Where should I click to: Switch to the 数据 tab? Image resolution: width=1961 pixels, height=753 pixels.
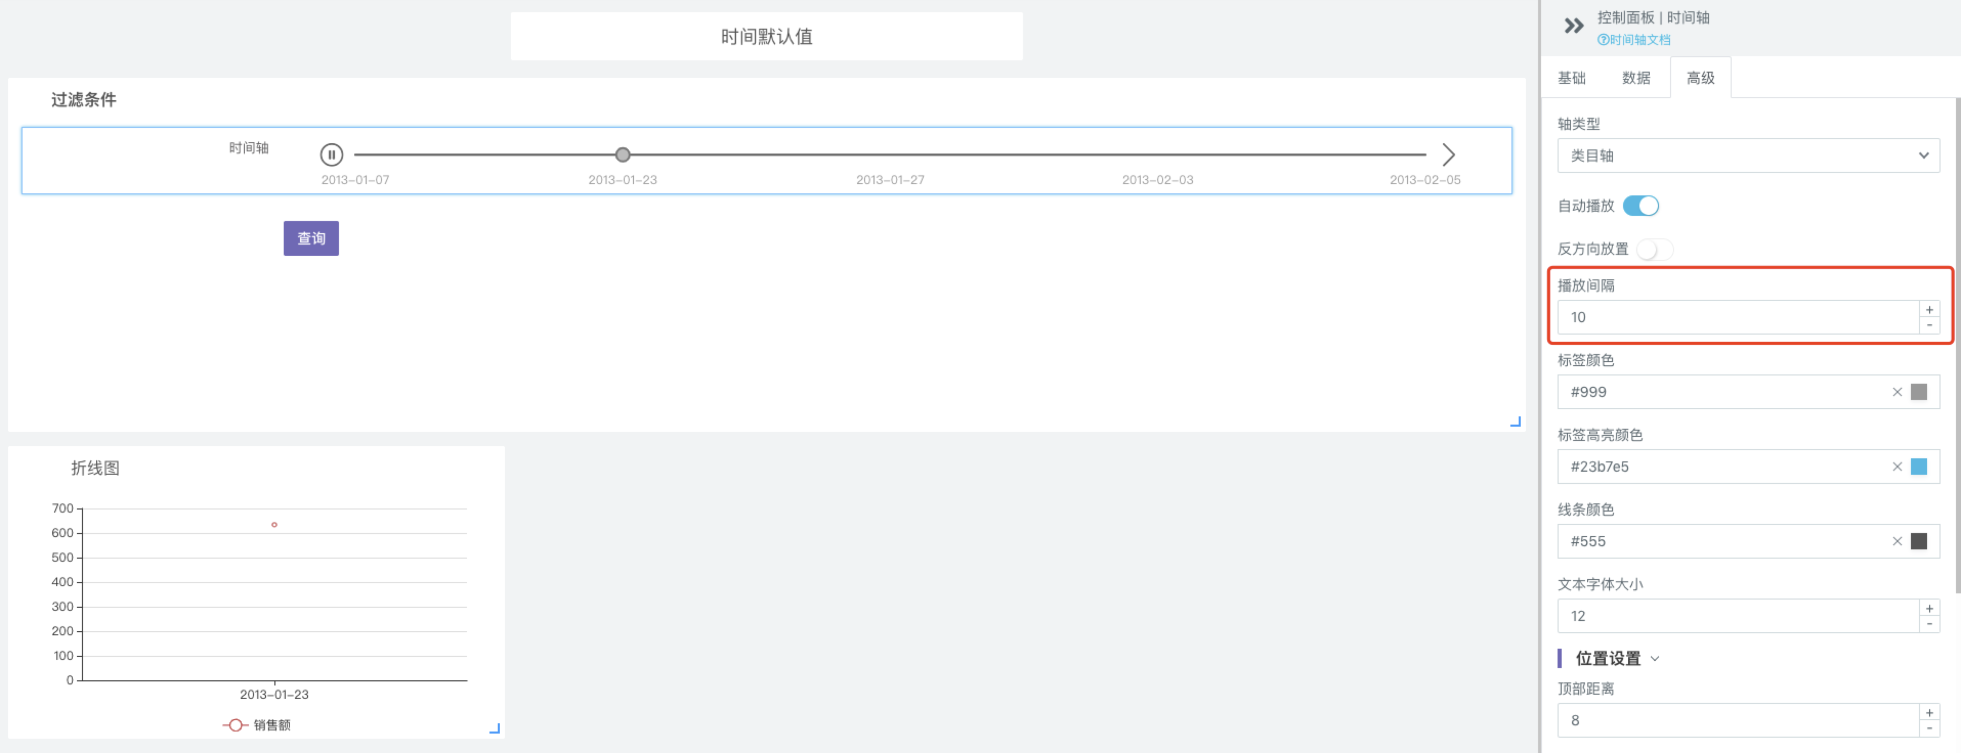(1635, 78)
